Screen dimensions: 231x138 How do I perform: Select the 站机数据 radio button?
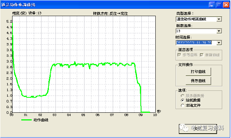click(x=183, y=100)
